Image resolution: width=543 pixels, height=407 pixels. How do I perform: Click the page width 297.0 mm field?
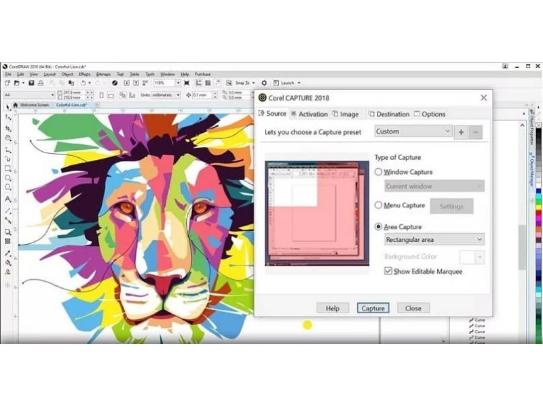pos(73,92)
